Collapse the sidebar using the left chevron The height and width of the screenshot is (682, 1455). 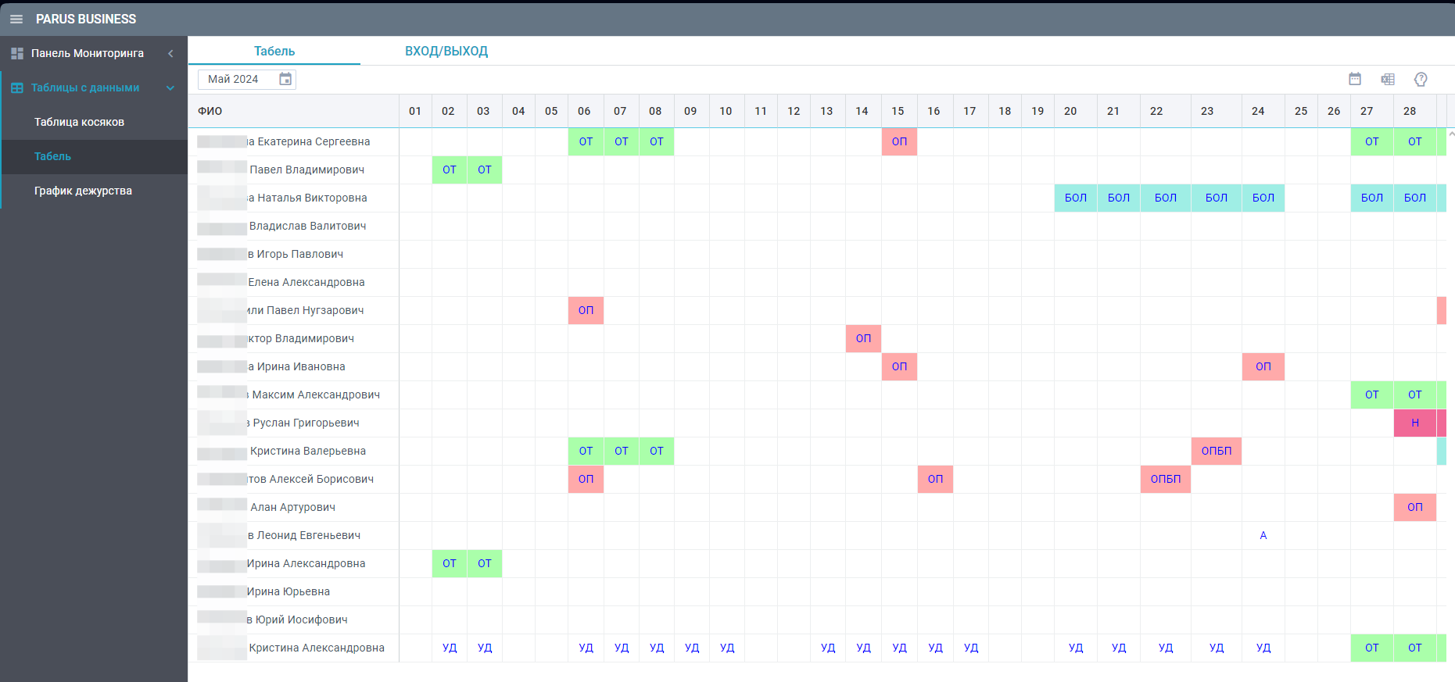(170, 53)
